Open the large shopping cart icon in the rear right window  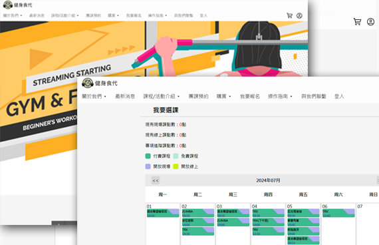357,22
